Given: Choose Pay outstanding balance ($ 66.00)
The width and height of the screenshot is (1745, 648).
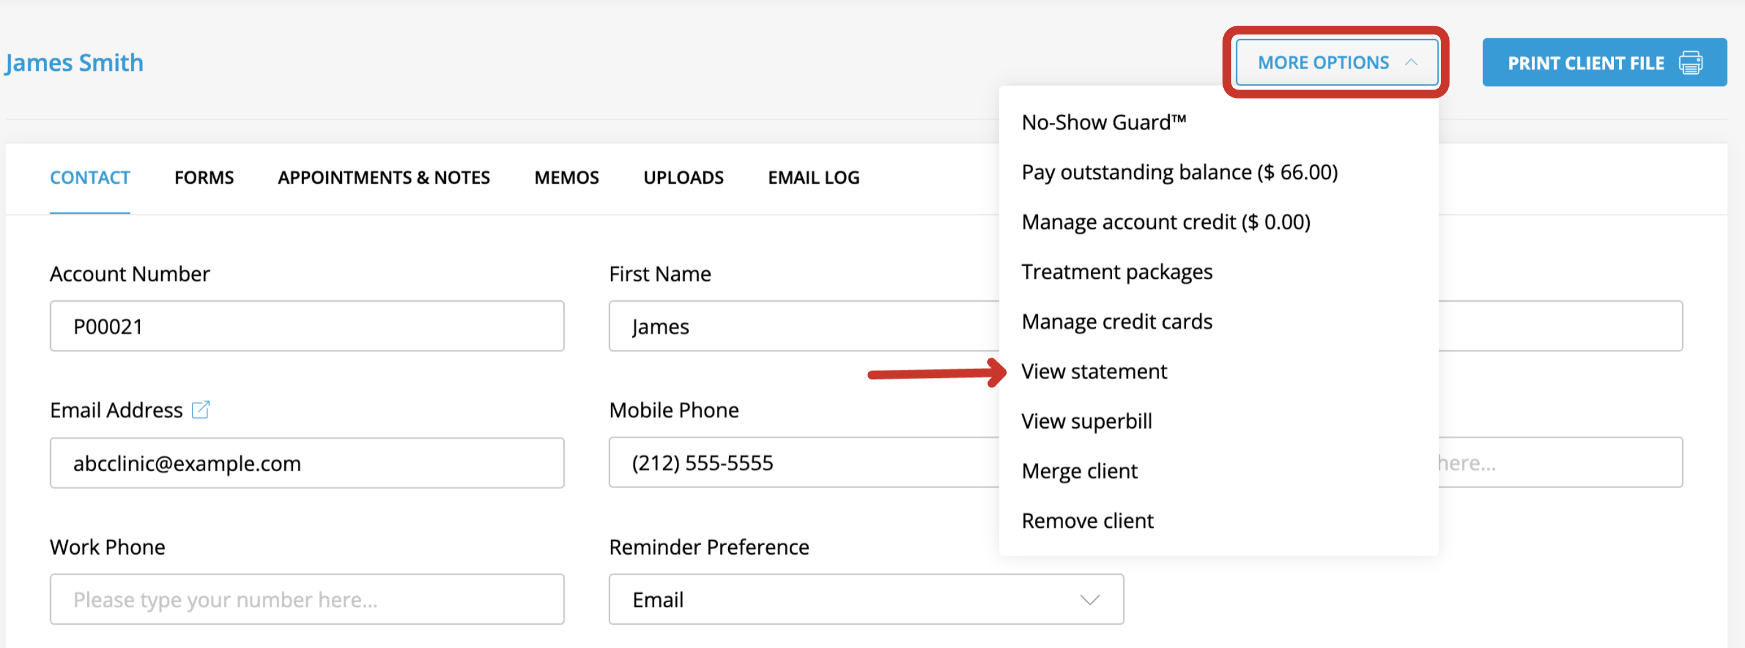Looking at the screenshot, I should [x=1179, y=172].
